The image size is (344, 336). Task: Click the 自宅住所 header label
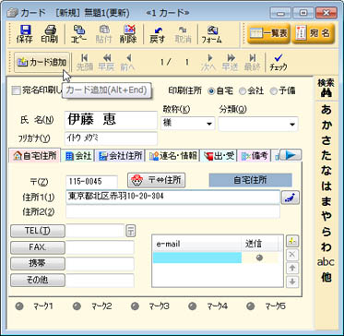click(x=250, y=180)
